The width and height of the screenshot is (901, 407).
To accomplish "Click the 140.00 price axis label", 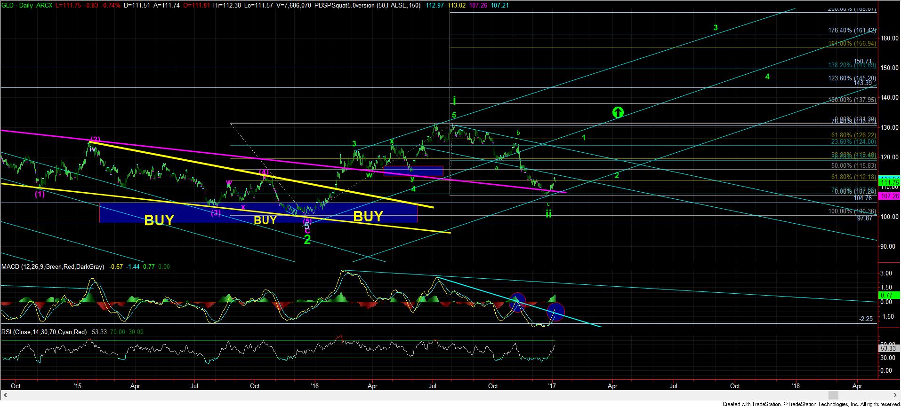I will [x=889, y=98].
